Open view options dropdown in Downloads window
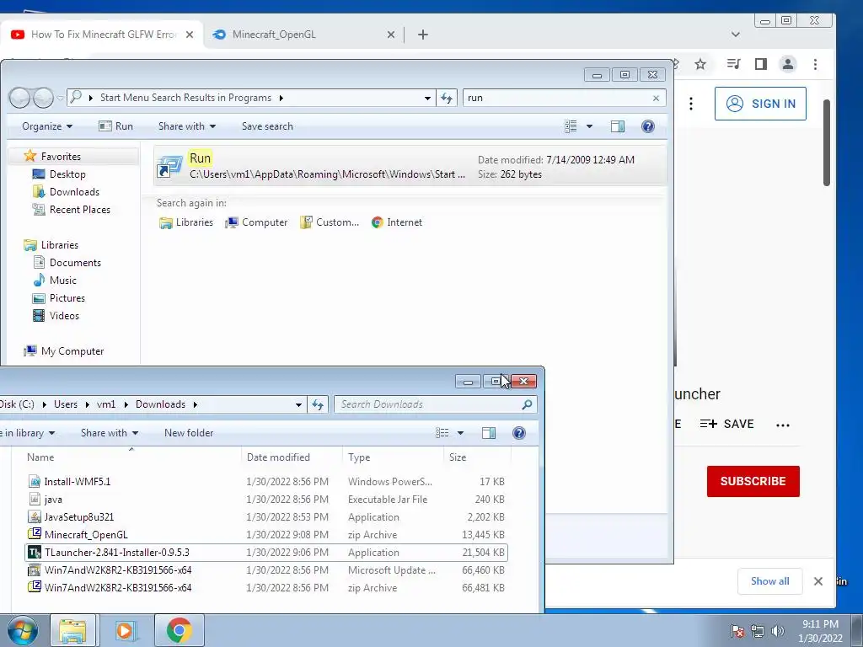Viewport: 863px width, 647px height. click(x=461, y=433)
